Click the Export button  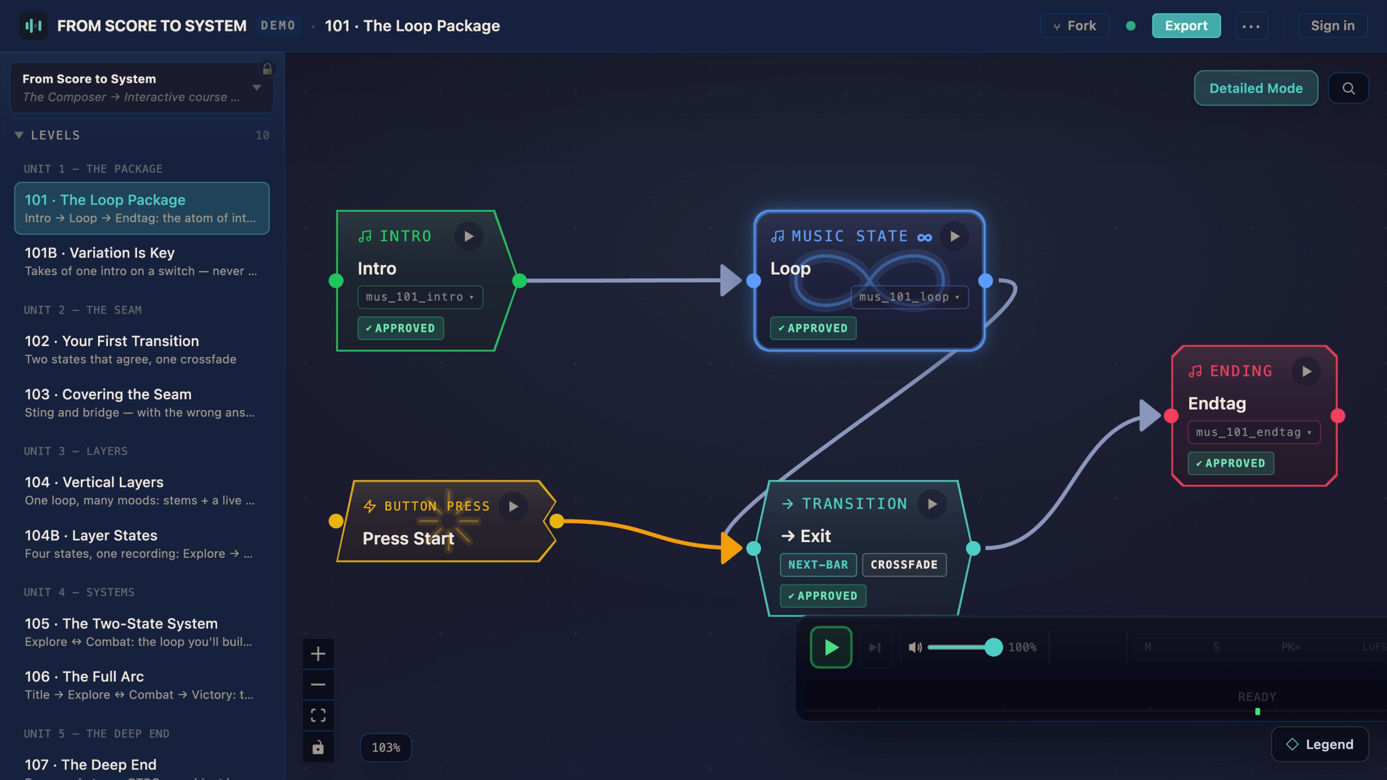pos(1186,26)
